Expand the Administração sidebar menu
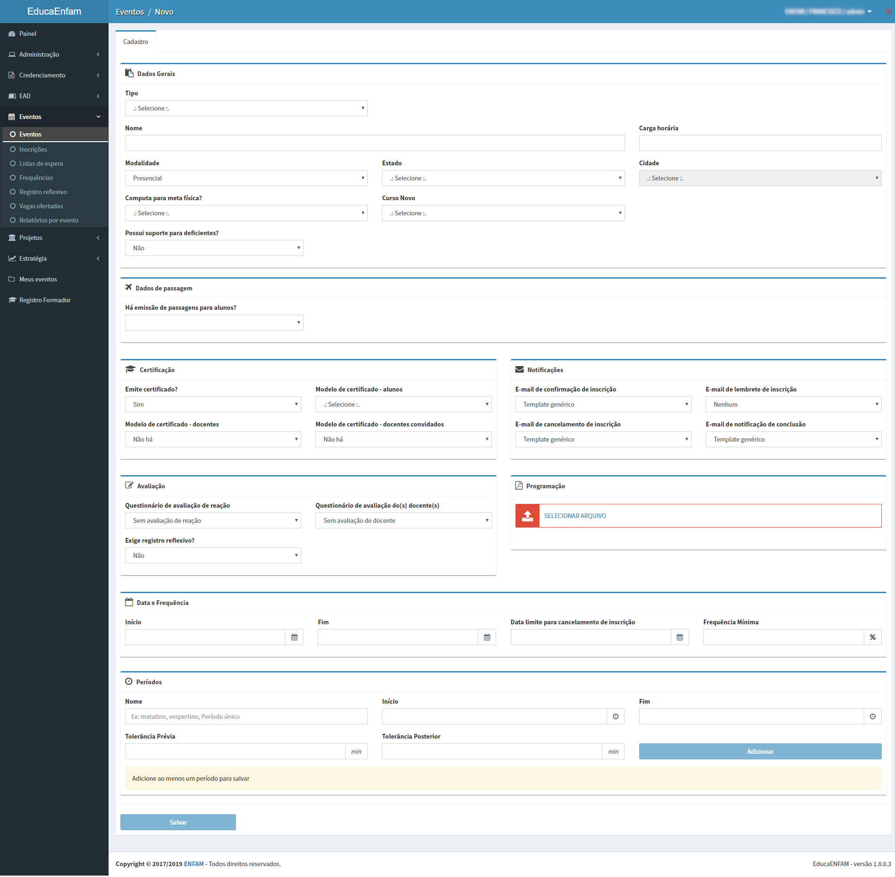 (x=54, y=54)
